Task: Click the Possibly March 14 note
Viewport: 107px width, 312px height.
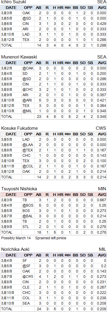Action: point(16,238)
